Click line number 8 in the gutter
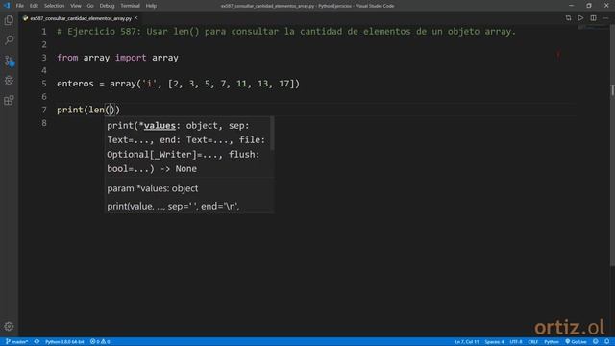615x346 pixels. point(44,123)
